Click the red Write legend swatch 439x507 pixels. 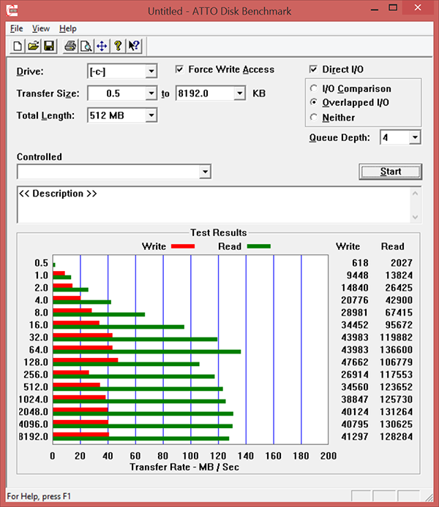pos(183,246)
